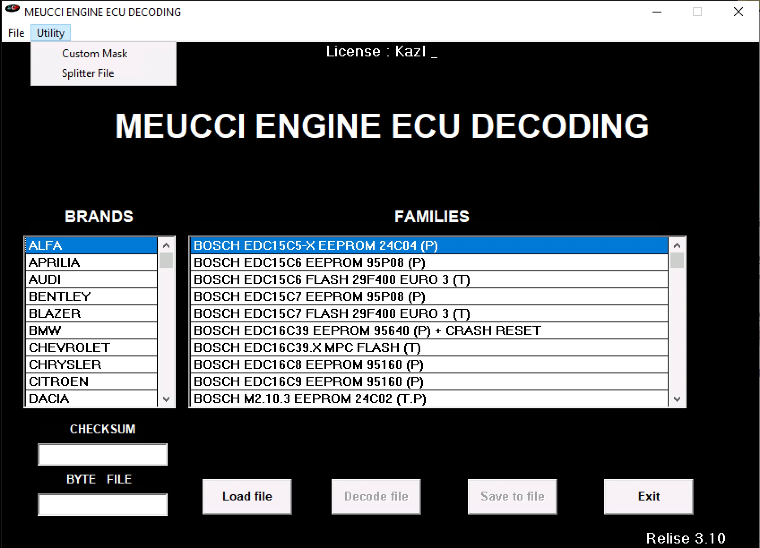Select BMW brand
Viewport: 760px width, 548px height.
(91, 331)
